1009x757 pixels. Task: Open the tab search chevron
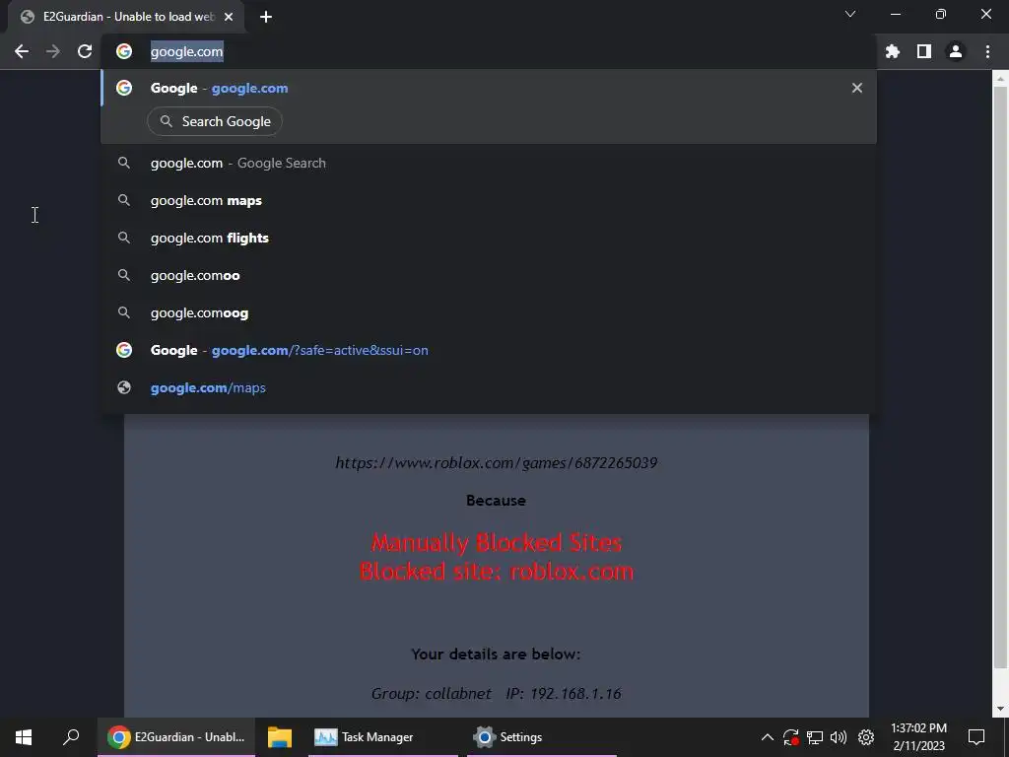click(850, 14)
